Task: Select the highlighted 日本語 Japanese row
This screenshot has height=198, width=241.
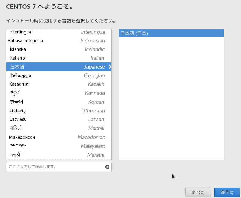Action: click(x=59, y=67)
